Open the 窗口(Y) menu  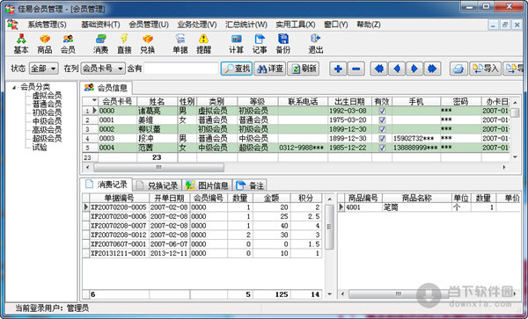[336, 25]
